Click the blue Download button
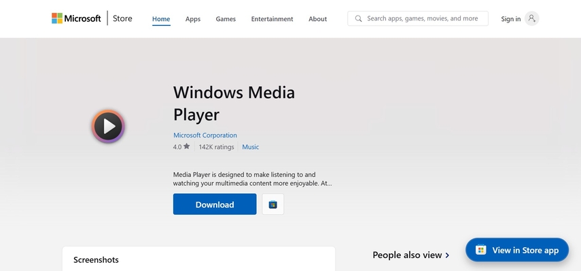Screen dimensions: 581x271 point(215,204)
